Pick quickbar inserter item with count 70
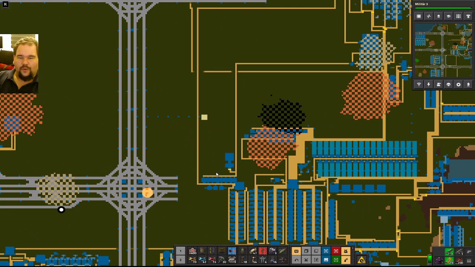This screenshot has width=475, height=267. coord(192,260)
